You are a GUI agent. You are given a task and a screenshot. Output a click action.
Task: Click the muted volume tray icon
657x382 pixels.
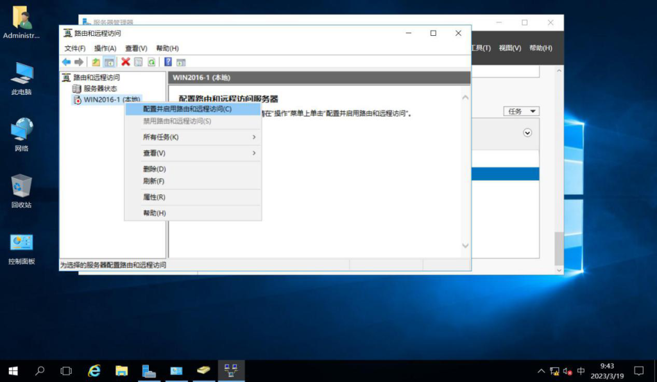567,370
